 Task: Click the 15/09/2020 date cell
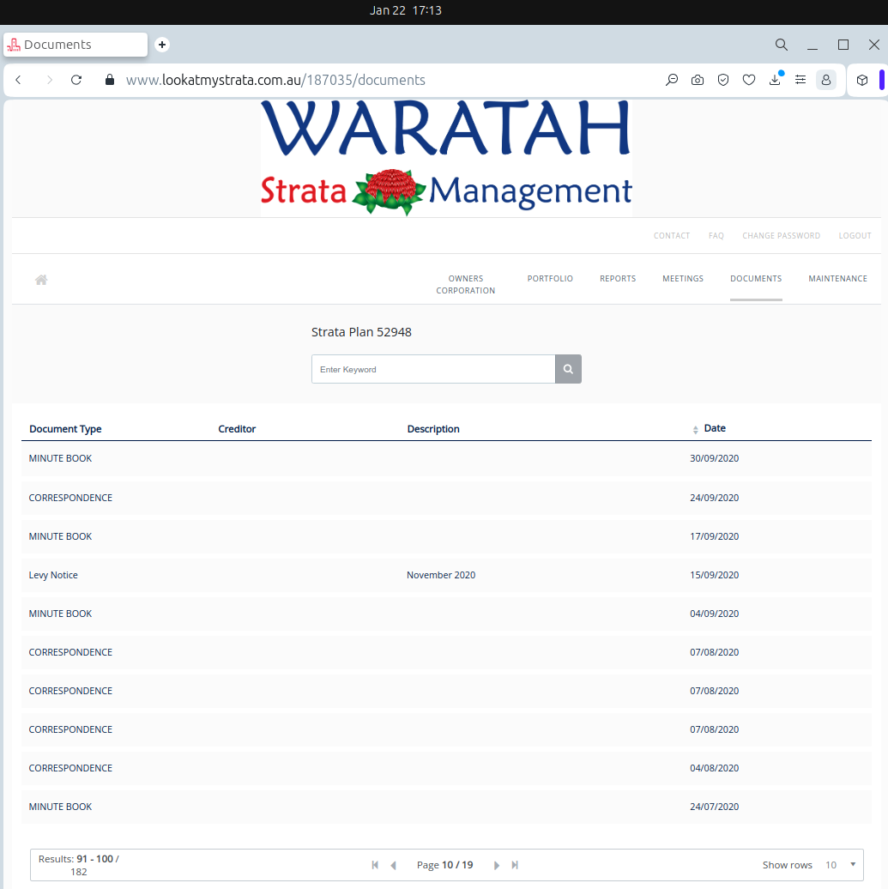715,575
